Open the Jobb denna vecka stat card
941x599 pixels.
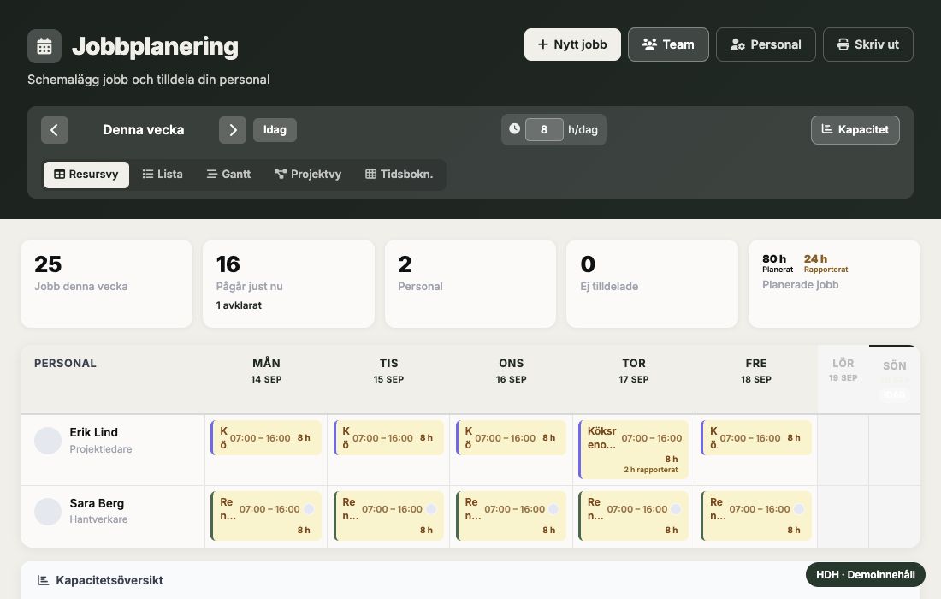[x=107, y=284]
